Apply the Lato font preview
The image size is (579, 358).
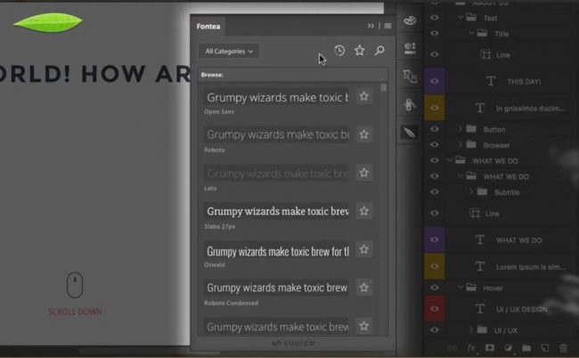(276, 173)
